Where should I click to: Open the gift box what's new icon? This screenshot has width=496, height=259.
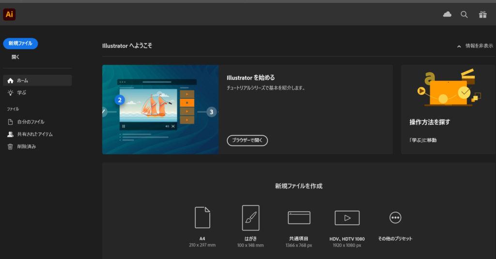(482, 14)
